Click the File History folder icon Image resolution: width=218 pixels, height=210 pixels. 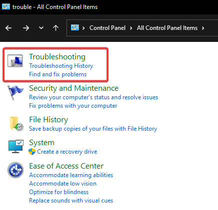16,124
